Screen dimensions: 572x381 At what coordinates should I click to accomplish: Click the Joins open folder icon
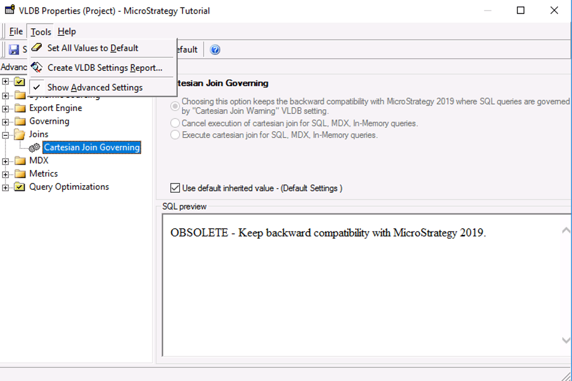point(20,134)
